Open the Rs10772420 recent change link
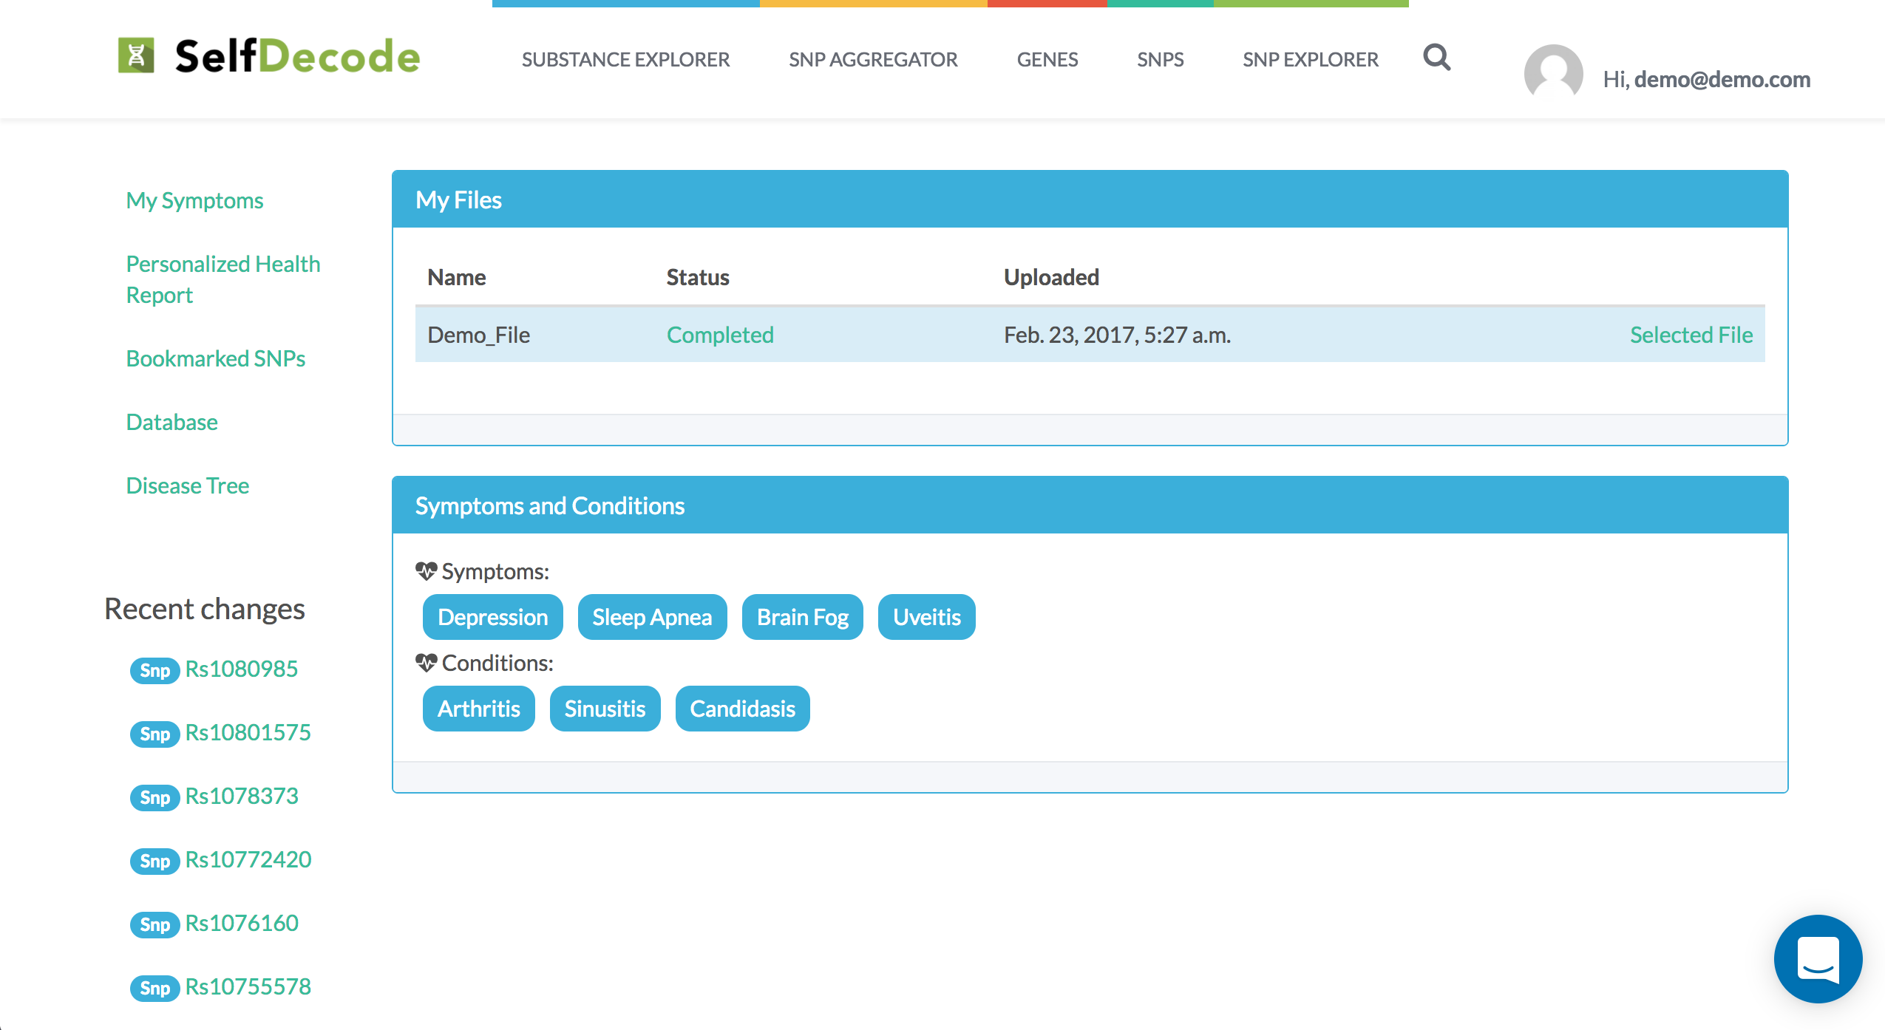 click(x=248, y=859)
